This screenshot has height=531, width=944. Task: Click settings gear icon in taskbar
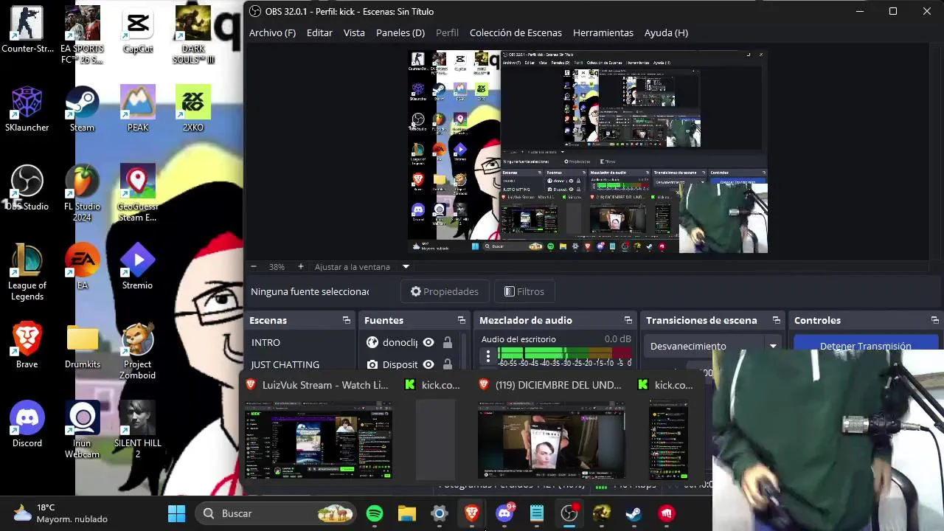tap(440, 513)
